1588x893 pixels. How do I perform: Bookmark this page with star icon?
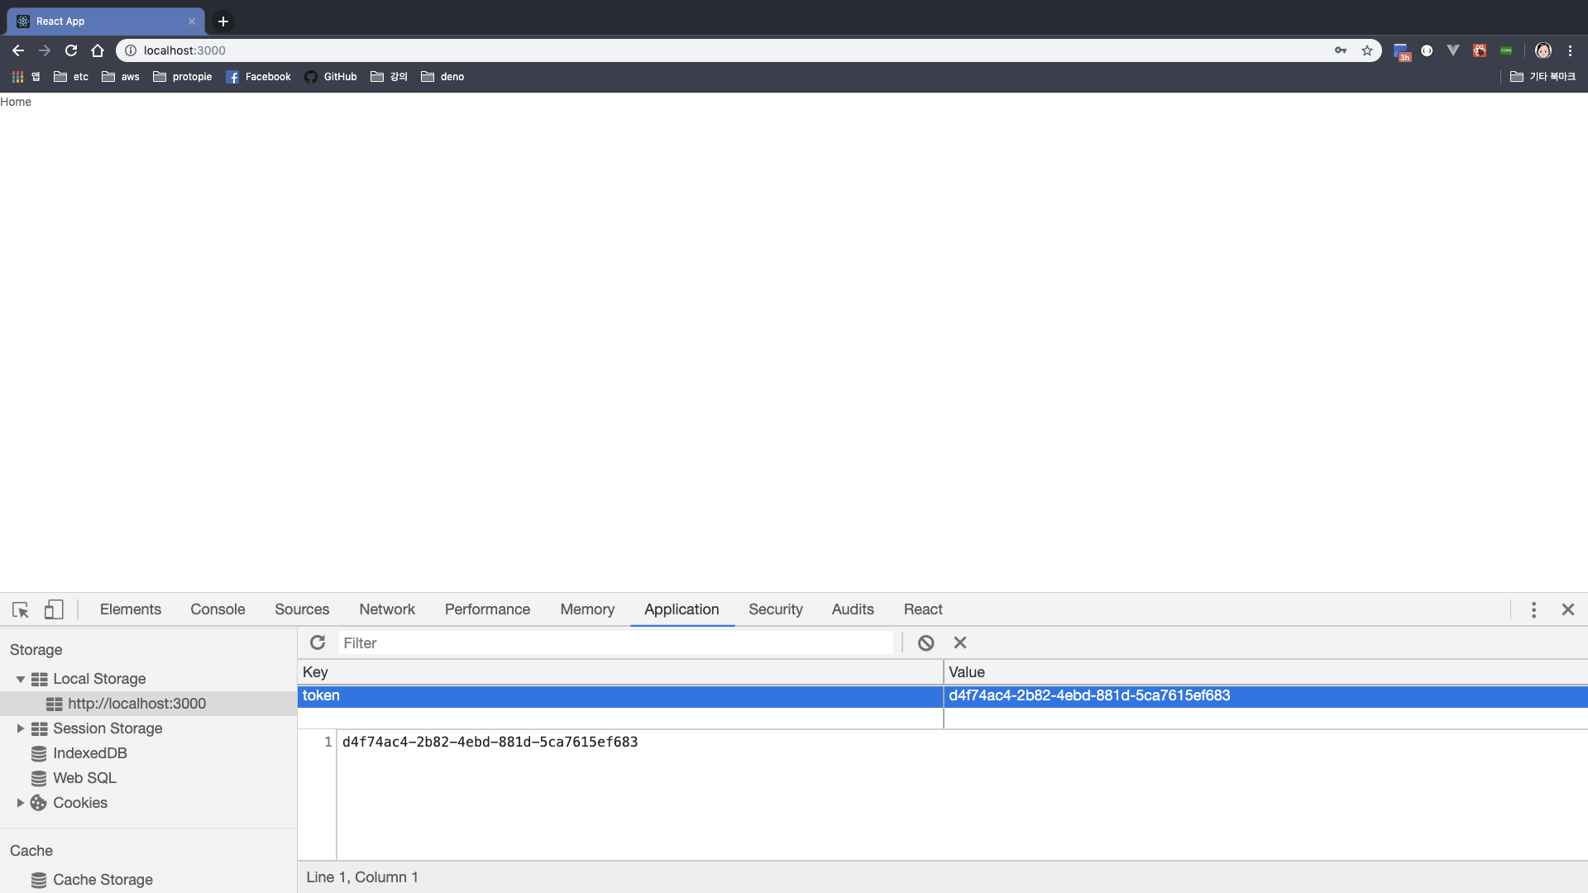(1367, 50)
